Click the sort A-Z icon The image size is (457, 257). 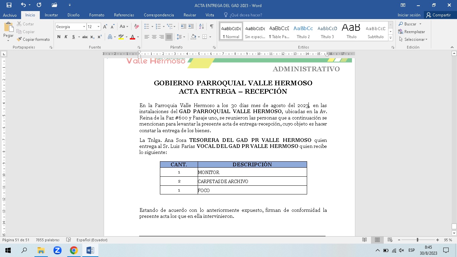(x=201, y=26)
